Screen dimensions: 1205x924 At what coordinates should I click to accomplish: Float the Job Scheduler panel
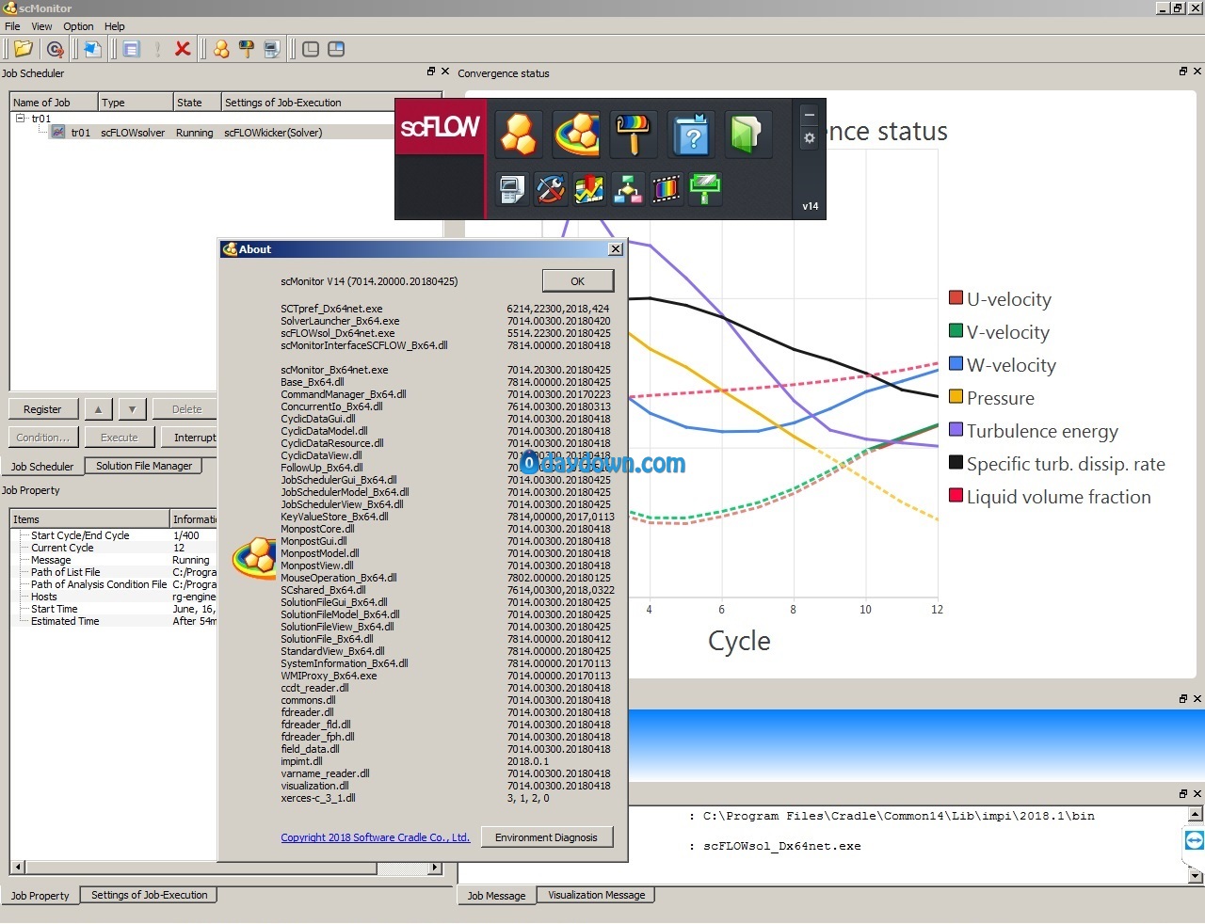[x=431, y=72]
